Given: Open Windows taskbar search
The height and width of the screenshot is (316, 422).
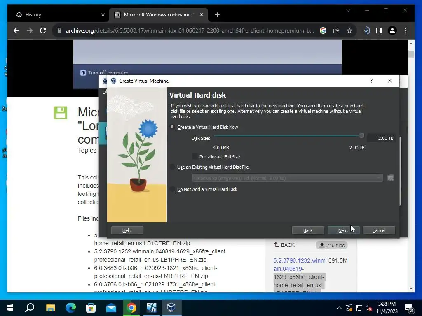Looking at the screenshot, I should [x=30, y=308].
